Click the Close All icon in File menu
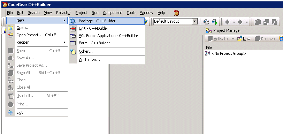The width and height of the screenshot is (283, 134). tap(10, 87)
